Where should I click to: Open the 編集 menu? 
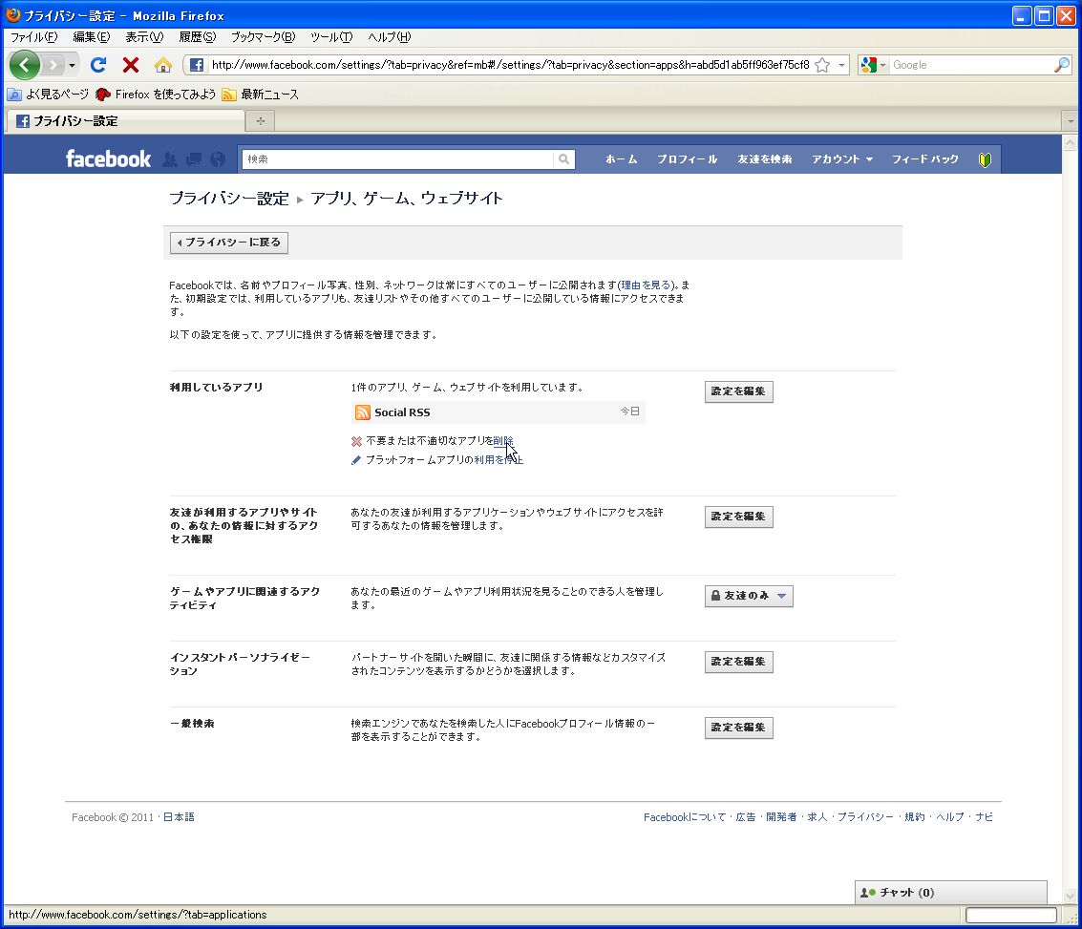pyautogui.click(x=91, y=37)
